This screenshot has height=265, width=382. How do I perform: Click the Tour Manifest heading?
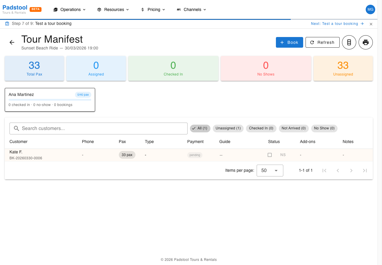coord(52,39)
